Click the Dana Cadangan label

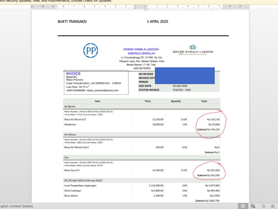pyautogui.click(x=73, y=191)
